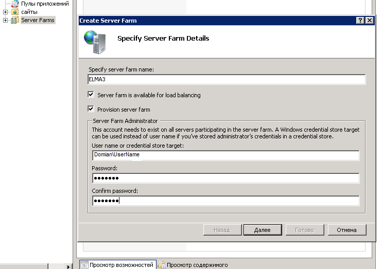Switch to Просмотр содержимого tab
This screenshot has height=269, width=382.
(x=197, y=265)
